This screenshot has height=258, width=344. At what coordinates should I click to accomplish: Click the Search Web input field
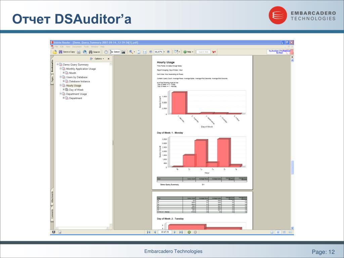[203, 52]
